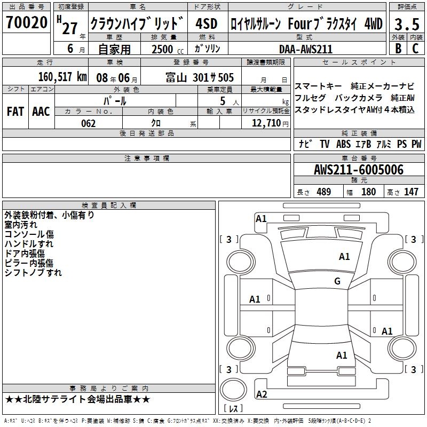The image size is (427, 427).
Task: Select the seating capacity 5 人
Action: [x=229, y=101]
